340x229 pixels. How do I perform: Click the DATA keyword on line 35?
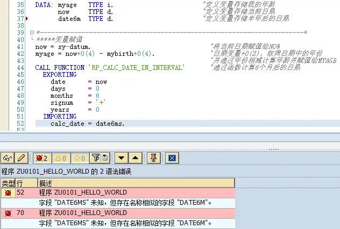click(x=44, y=5)
